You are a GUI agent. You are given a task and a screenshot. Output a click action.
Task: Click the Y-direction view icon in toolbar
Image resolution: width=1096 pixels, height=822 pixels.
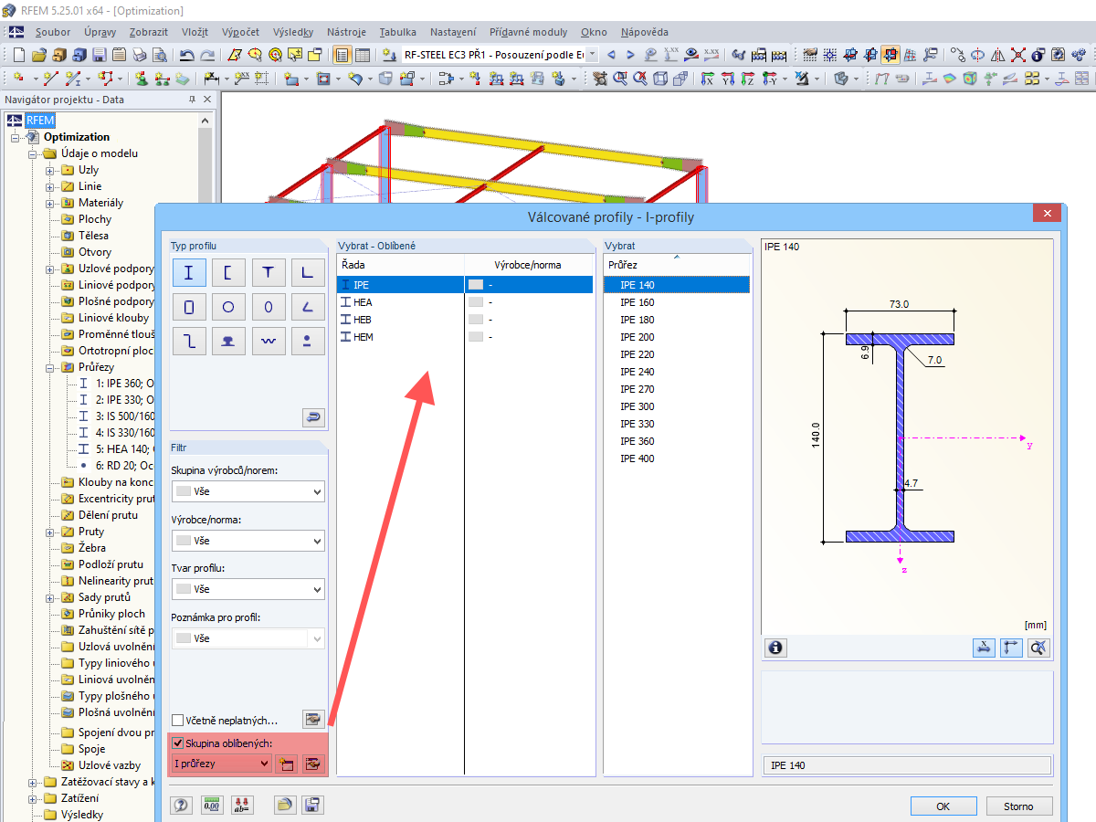(728, 79)
